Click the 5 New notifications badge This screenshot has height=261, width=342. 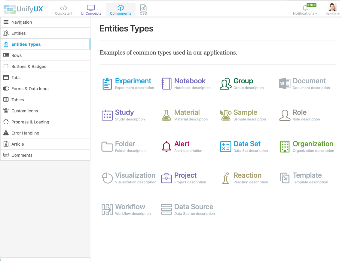coord(311,5)
